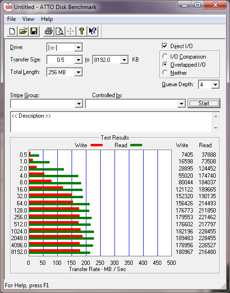Open the Help menu
The width and height of the screenshot is (230, 293).
(x=47, y=19)
